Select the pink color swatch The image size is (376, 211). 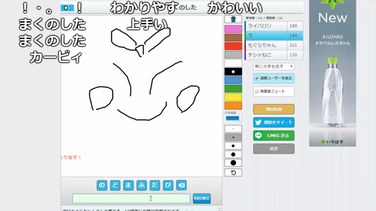tap(233, 29)
